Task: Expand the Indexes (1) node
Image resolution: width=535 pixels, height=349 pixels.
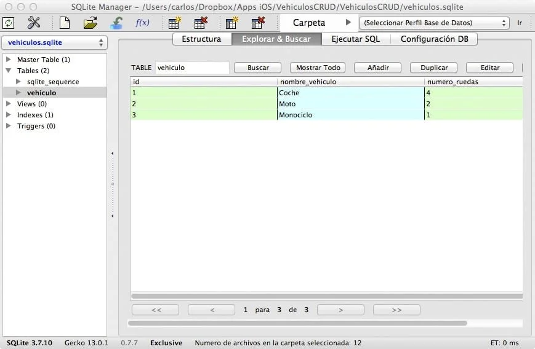Action: click(x=9, y=115)
